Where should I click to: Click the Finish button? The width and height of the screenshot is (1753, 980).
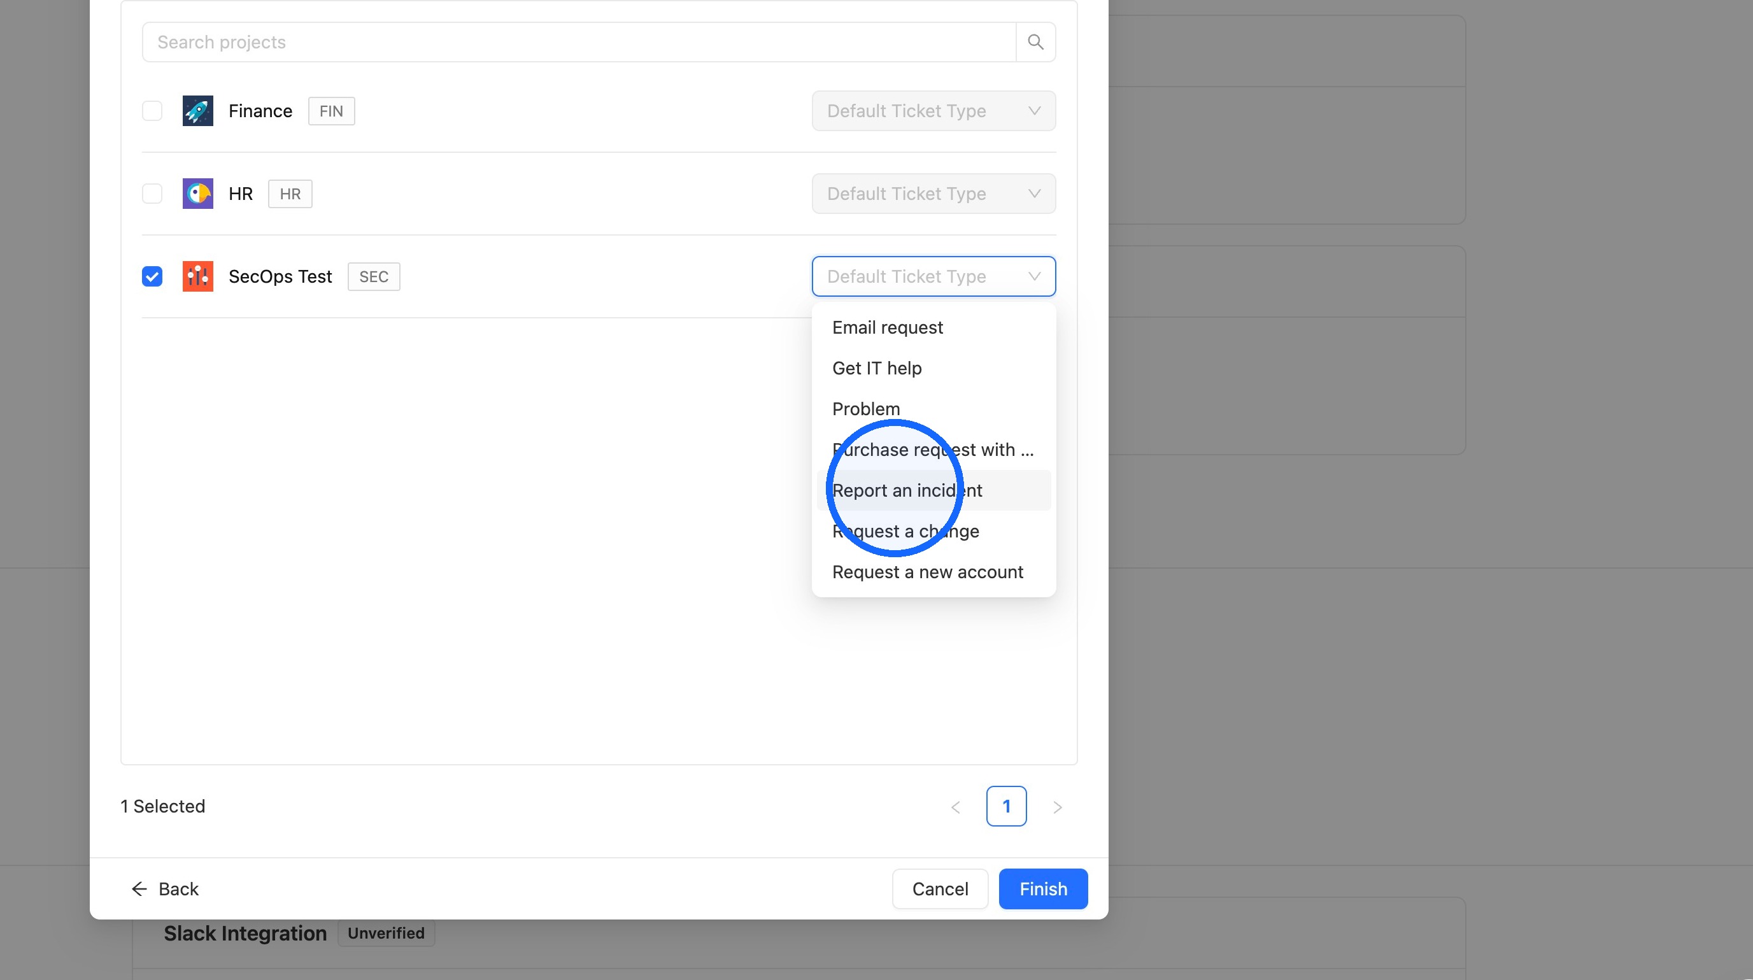tap(1043, 889)
